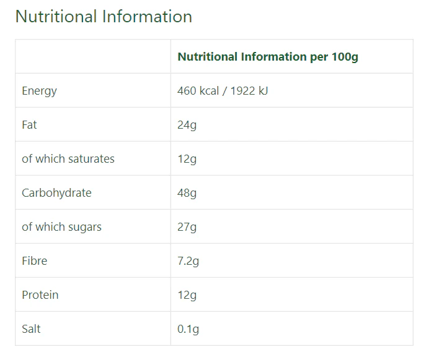Select the 27g sugars value
The height and width of the screenshot is (352, 434).
tap(187, 227)
